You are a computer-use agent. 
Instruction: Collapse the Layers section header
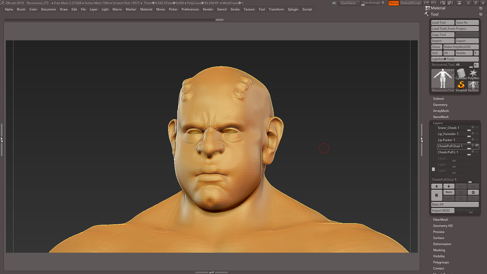pos(438,123)
